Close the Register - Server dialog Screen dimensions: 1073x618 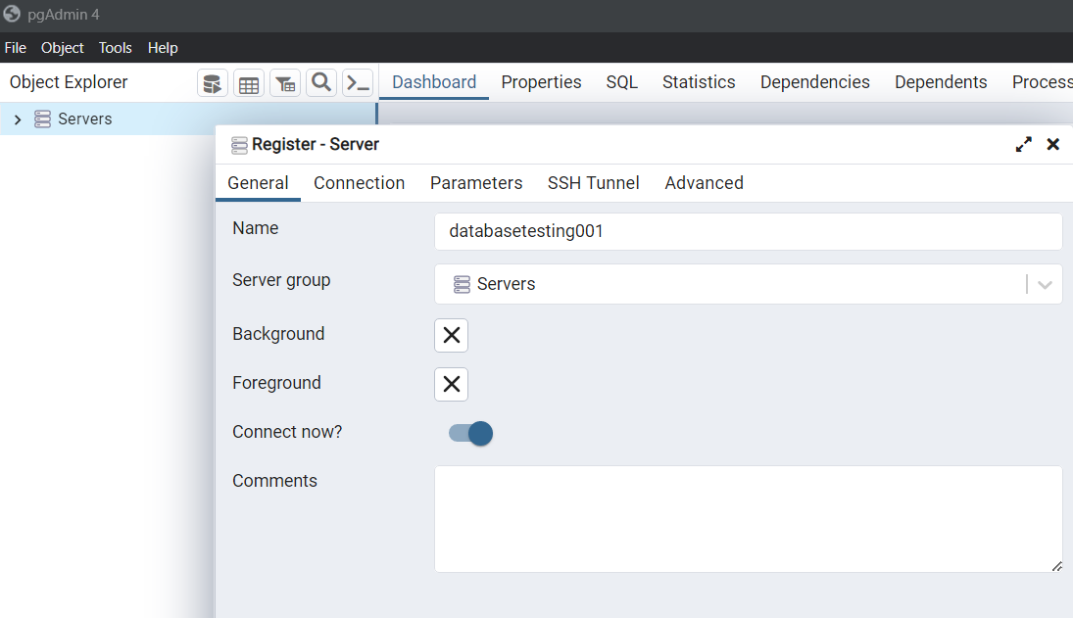1053,144
